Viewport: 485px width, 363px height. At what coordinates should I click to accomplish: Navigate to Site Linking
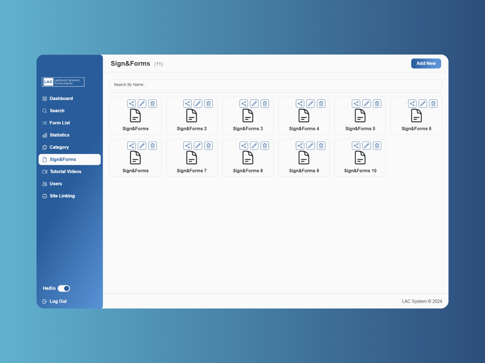pos(62,196)
